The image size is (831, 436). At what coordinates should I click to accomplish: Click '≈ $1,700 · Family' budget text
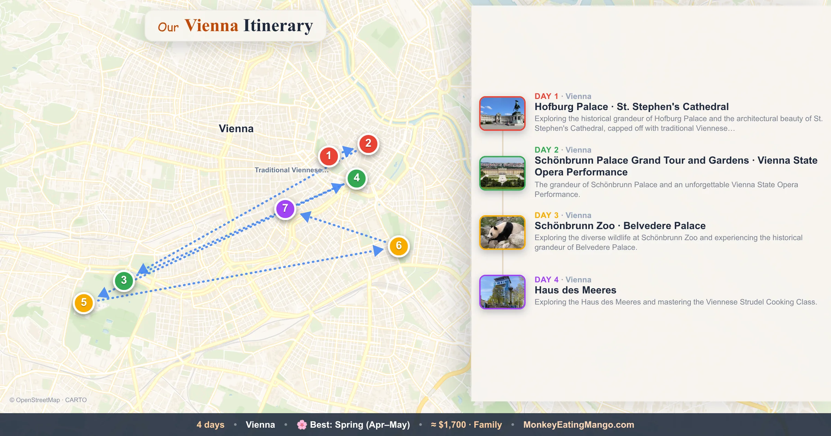coord(466,425)
